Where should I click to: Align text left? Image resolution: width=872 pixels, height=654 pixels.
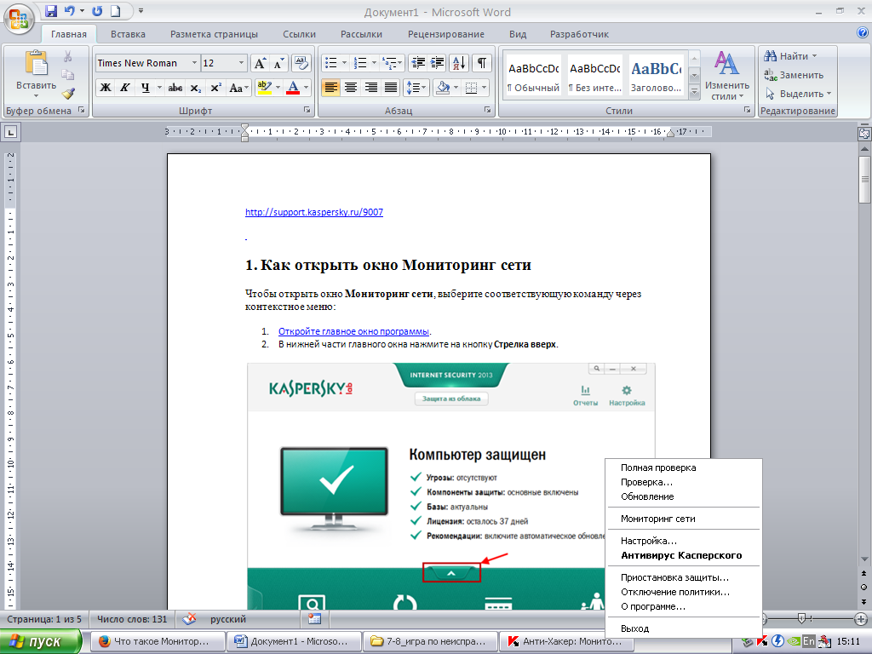point(330,88)
